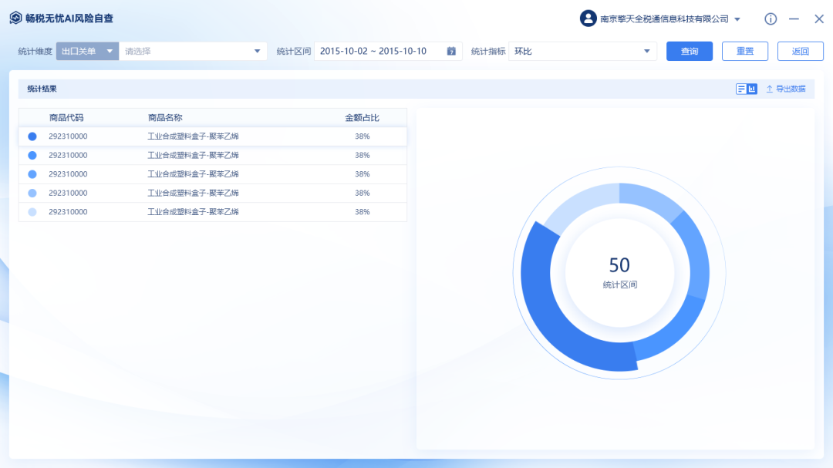Click the export upload arrow icon
833x468 pixels.
click(x=769, y=89)
